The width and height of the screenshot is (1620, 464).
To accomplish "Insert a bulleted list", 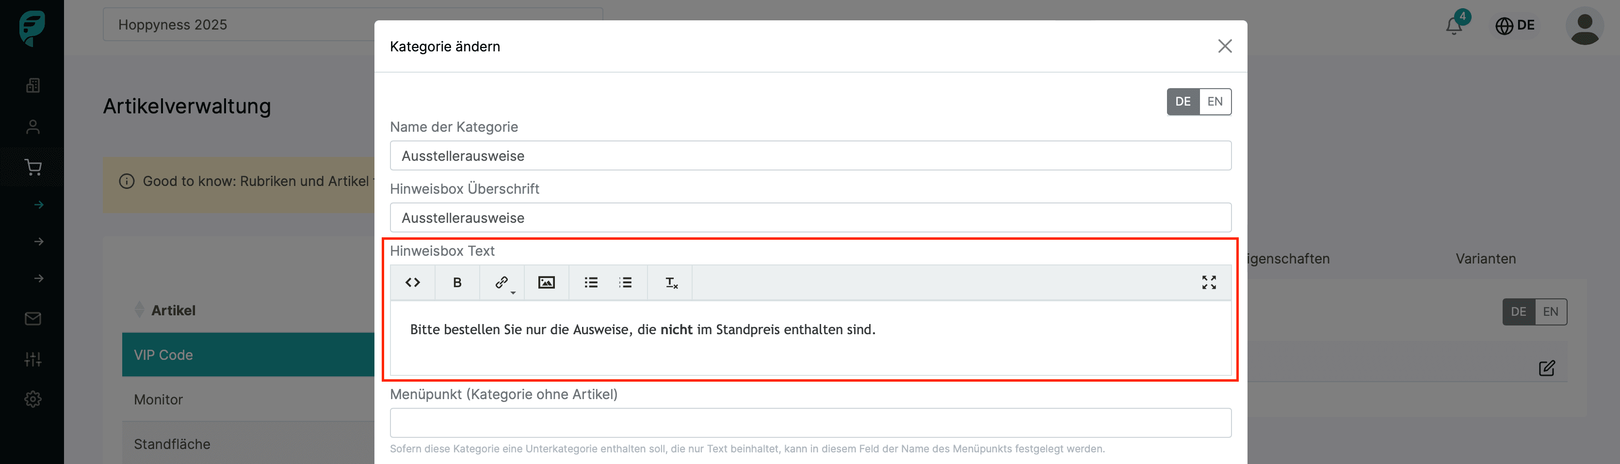I will (x=591, y=282).
